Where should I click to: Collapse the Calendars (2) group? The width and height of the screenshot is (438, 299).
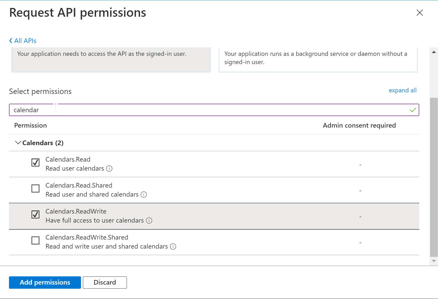click(x=18, y=143)
